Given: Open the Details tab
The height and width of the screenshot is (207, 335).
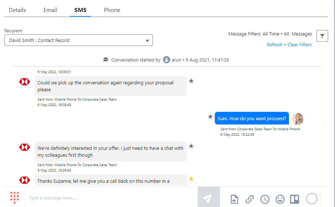Looking at the screenshot, I should (x=17, y=10).
